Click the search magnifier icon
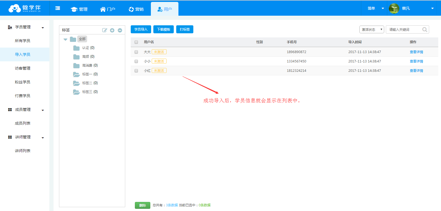Screen dimensions: 441x211 (425, 30)
